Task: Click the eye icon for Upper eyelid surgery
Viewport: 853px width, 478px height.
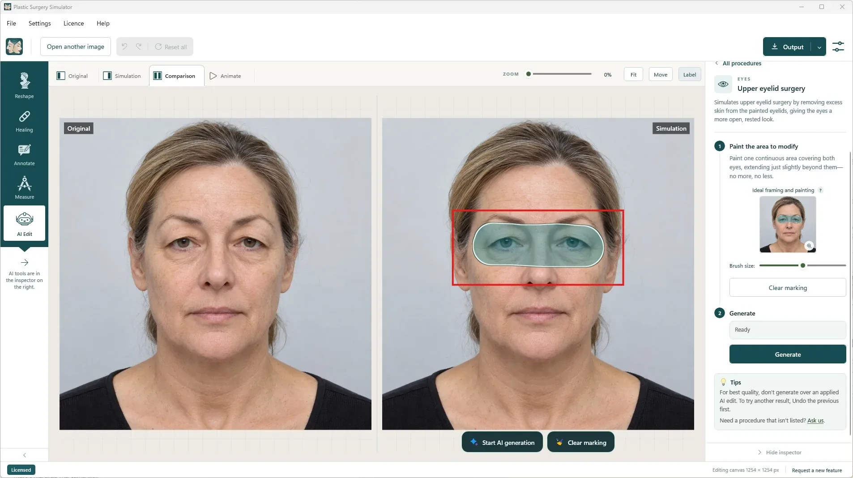Action: pos(723,84)
